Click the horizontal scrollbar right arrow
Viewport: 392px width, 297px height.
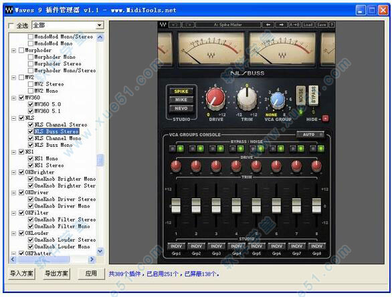tap(92, 260)
